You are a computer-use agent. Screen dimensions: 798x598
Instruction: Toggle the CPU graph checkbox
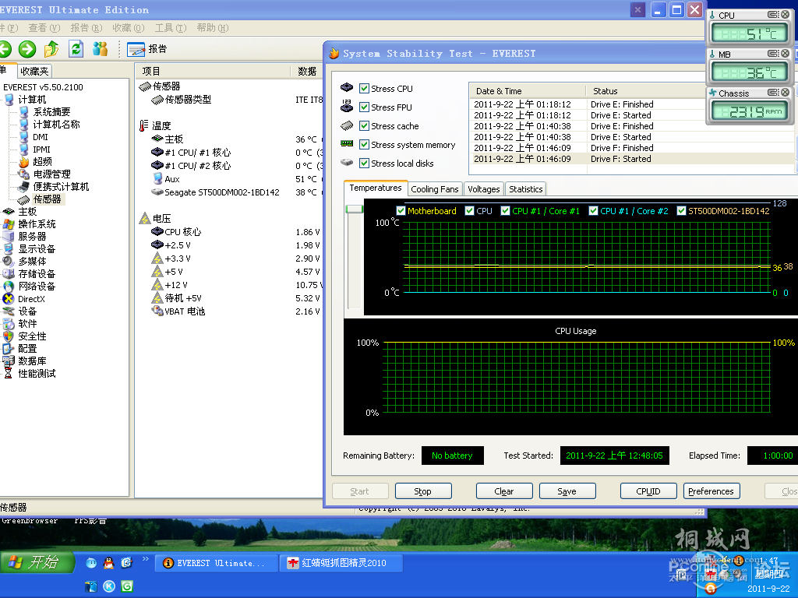click(x=469, y=210)
